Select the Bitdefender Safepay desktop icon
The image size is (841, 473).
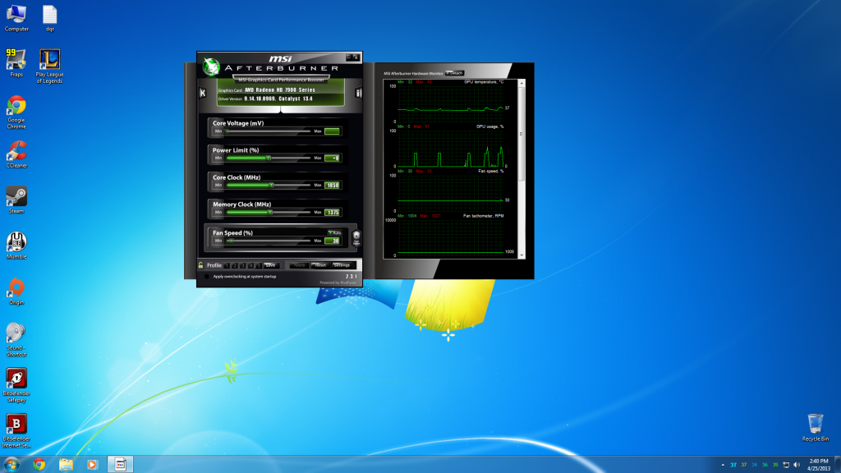coord(16,385)
